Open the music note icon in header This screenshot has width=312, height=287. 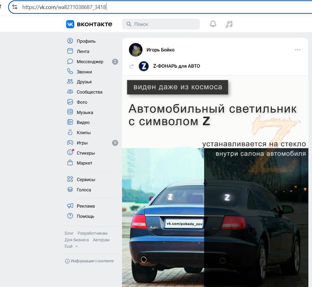(x=229, y=24)
